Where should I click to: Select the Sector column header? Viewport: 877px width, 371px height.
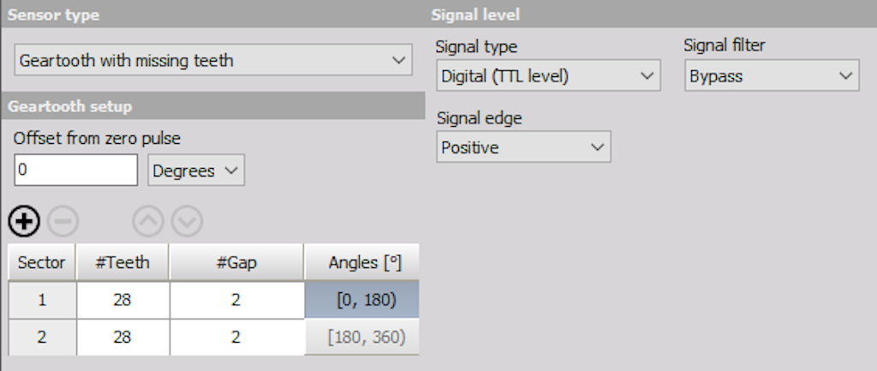42,262
